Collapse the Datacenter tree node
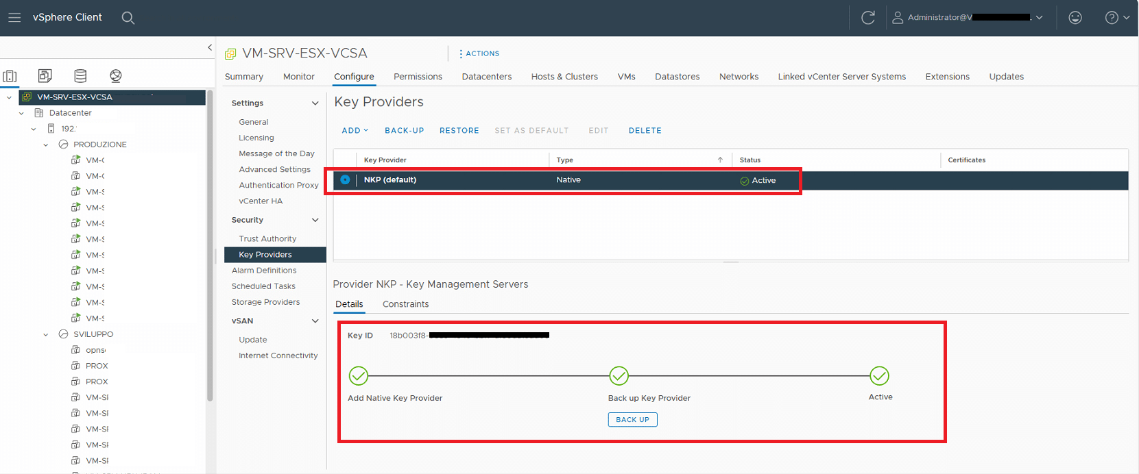This screenshot has width=1139, height=474. click(x=21, y=113)
